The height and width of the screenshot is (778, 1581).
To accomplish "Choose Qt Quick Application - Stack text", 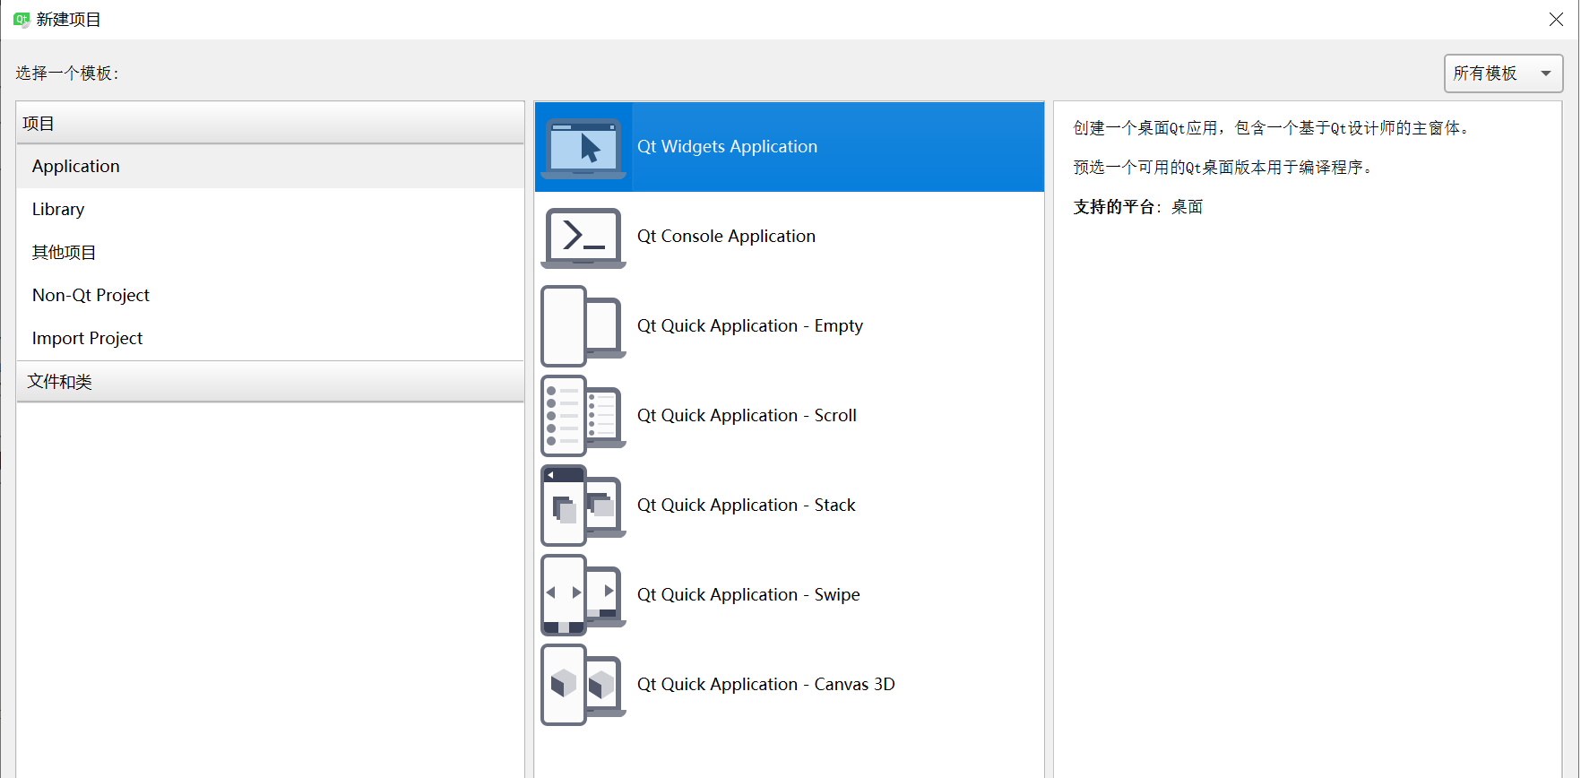I will coord(747,506).
